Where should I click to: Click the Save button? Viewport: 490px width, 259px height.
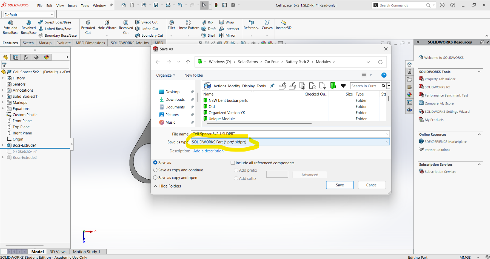(340, 185)
